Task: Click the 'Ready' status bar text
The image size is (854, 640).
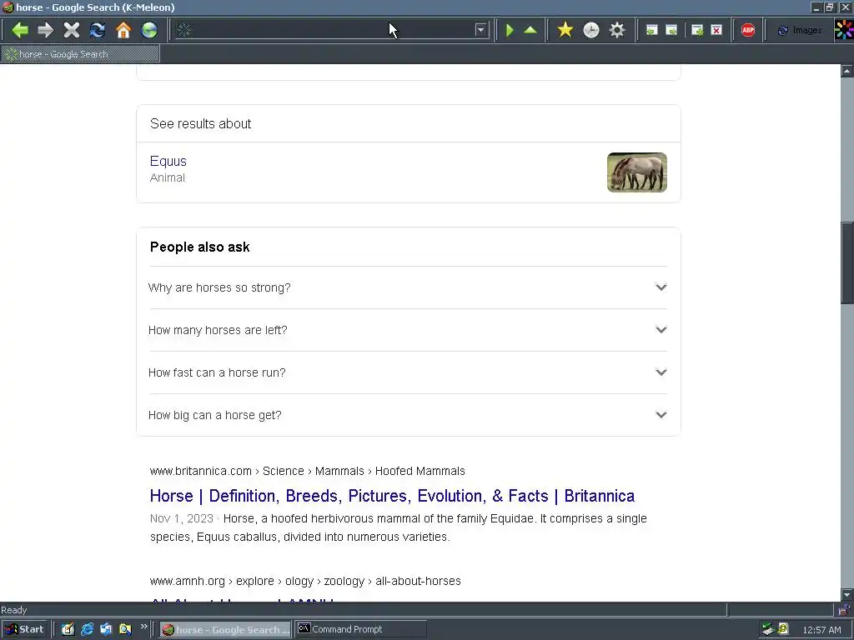Action: [13, 610]
